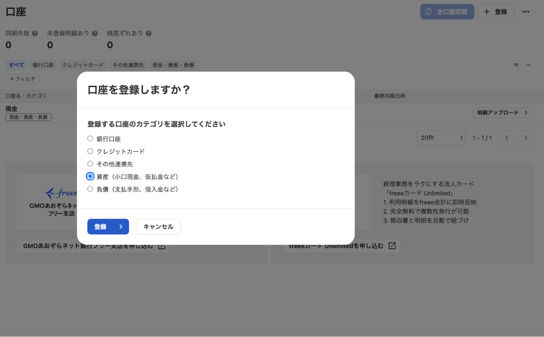Open the header three-dot more menu
The width and height of the screenshot is (544, 337).
tap(526, 12)
